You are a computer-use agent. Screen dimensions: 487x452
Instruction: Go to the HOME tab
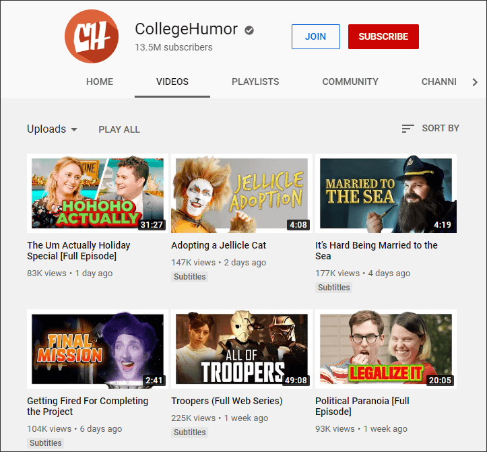tap(100, 82)
